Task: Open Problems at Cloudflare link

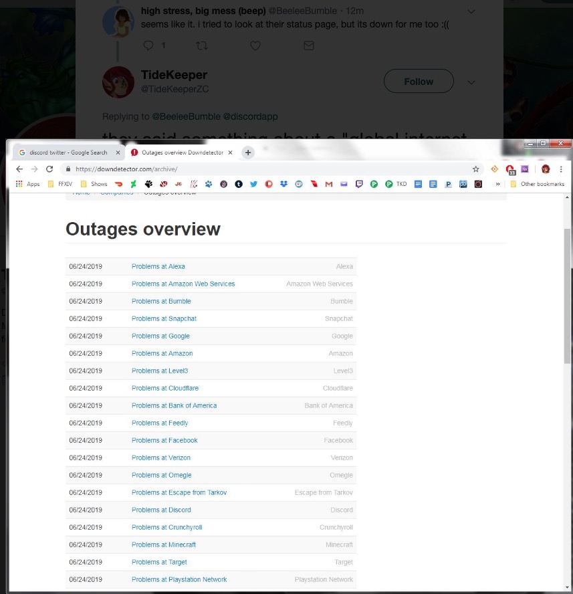Action: (x=165, y=388)
